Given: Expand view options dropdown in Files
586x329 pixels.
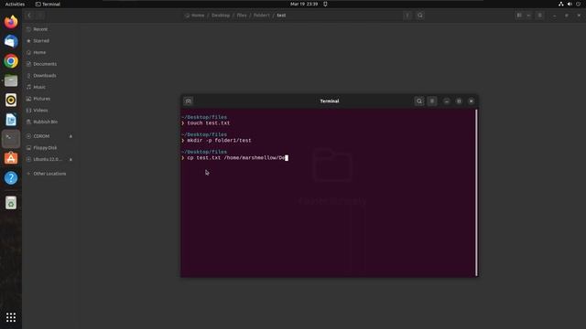Looking at the screenshot, I should (x=528, y=16).
